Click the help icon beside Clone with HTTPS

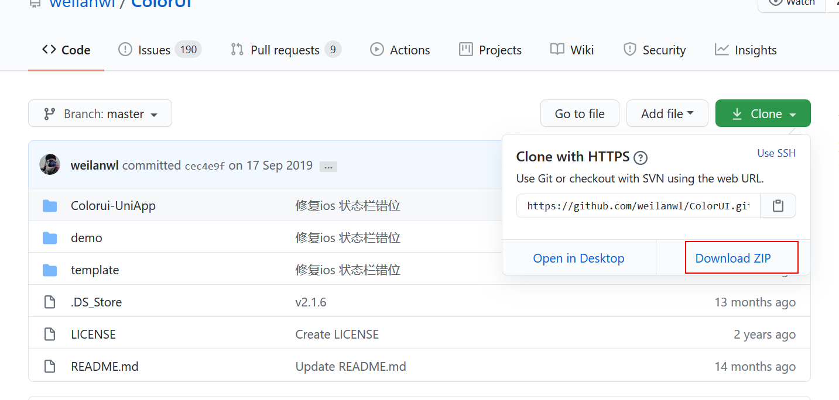641,157
